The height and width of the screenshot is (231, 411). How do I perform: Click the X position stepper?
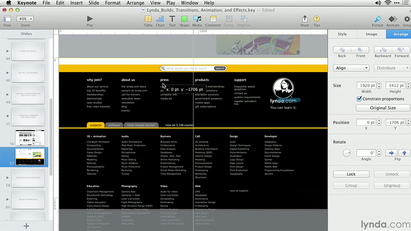[x=379, y=123]
